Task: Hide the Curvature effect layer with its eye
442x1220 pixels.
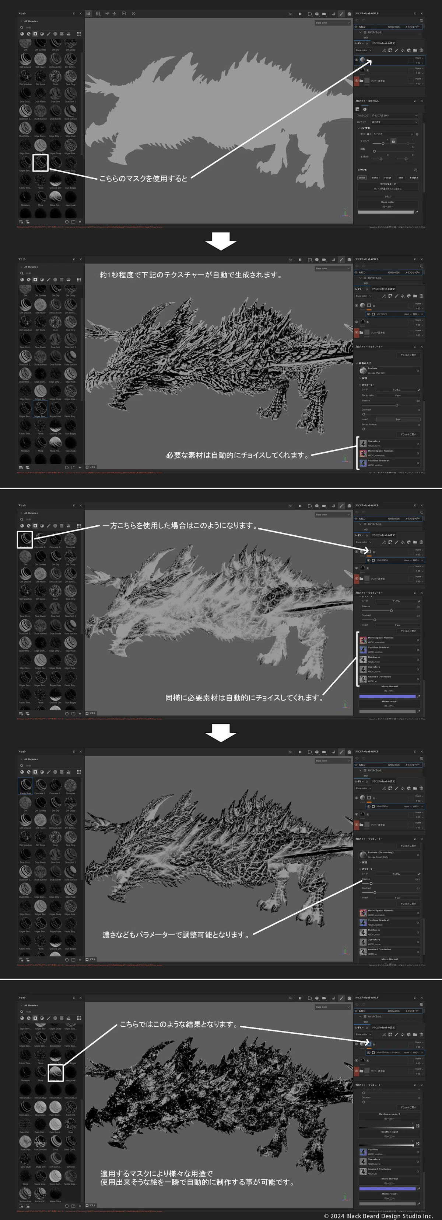Action: click(x=369, y=314)
